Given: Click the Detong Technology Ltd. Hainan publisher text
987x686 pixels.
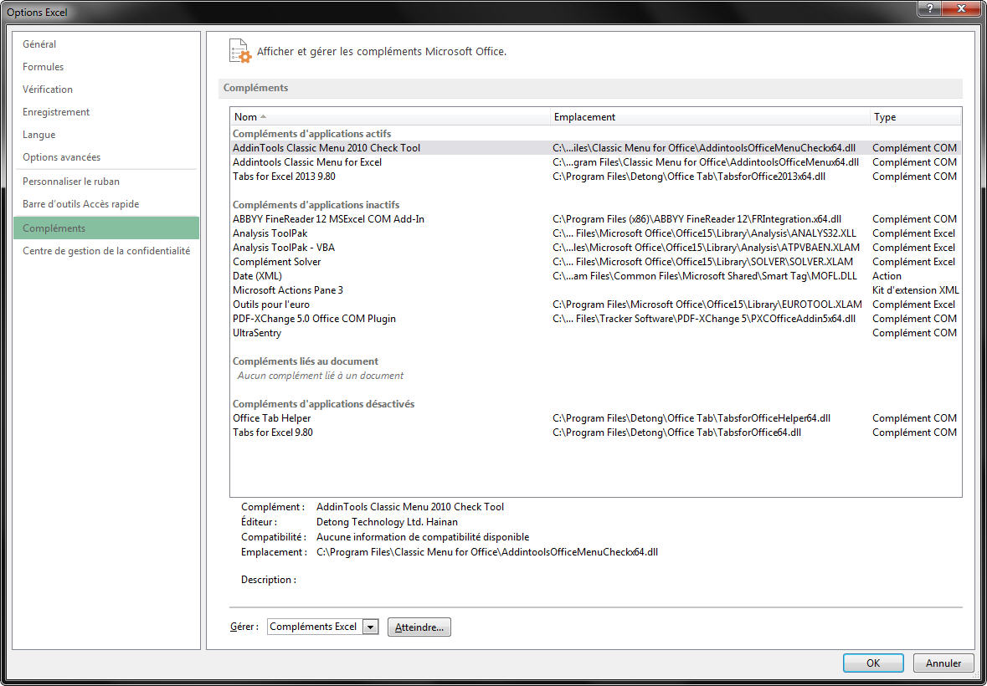Looking at the screenshot, I should tap(387, 522).
